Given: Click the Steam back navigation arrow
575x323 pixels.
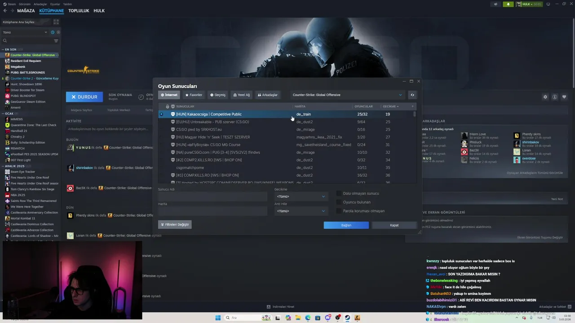Looking at the screenshot, I should click(5, 11).
